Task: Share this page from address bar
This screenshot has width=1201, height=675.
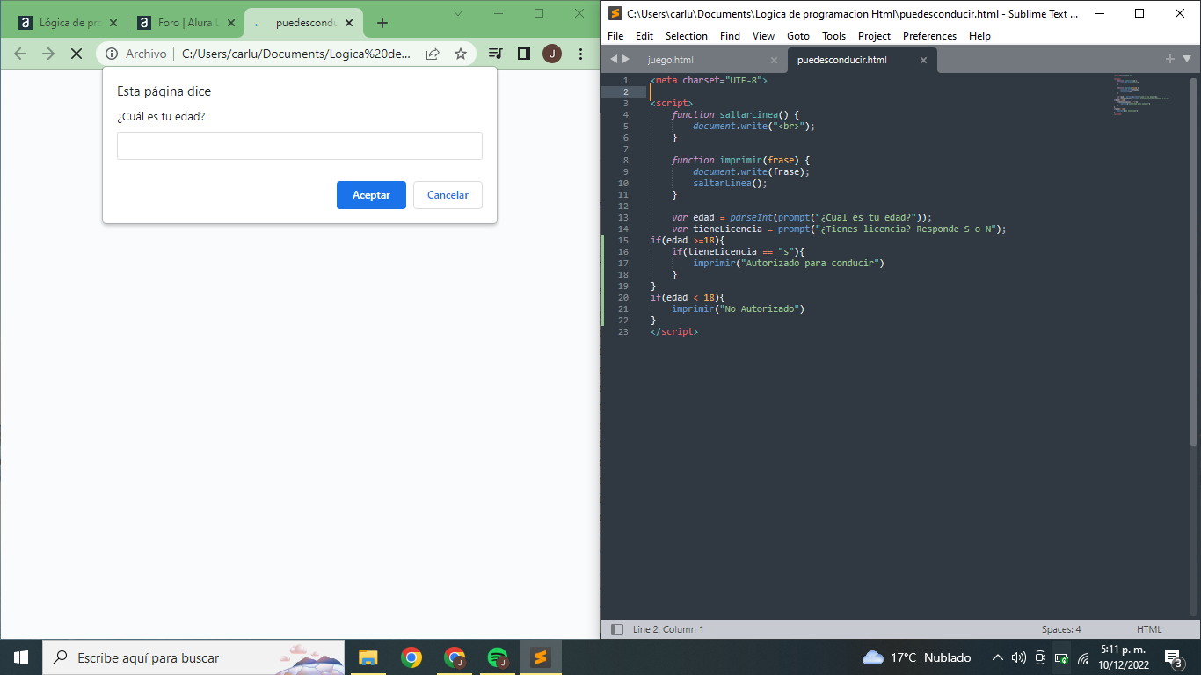Action: [x=433, y=54]
